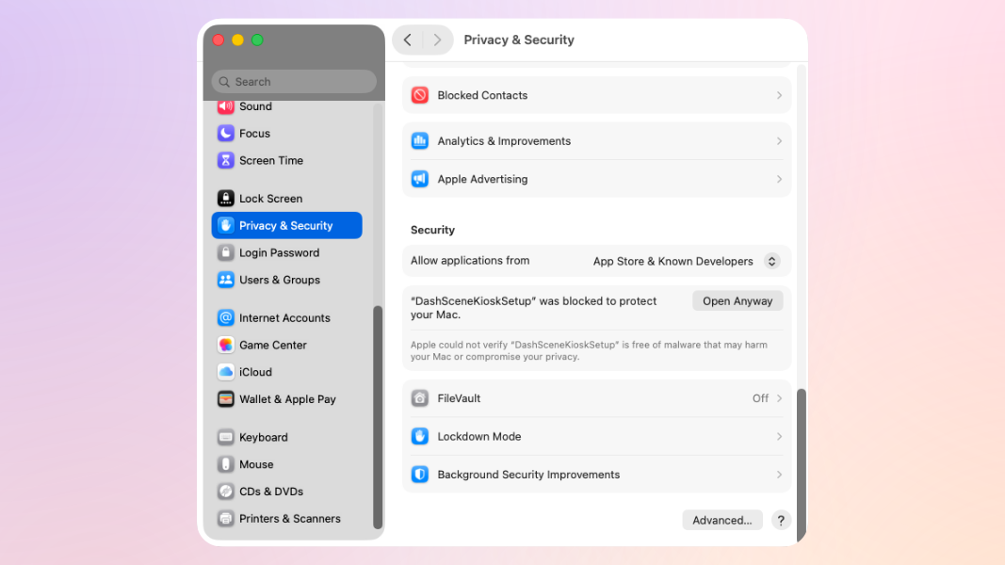Click the Apple Advertising megaphone icon
Image resolution: width=1005 pixels, height=565 pixels.
click(x=420, y=179)
